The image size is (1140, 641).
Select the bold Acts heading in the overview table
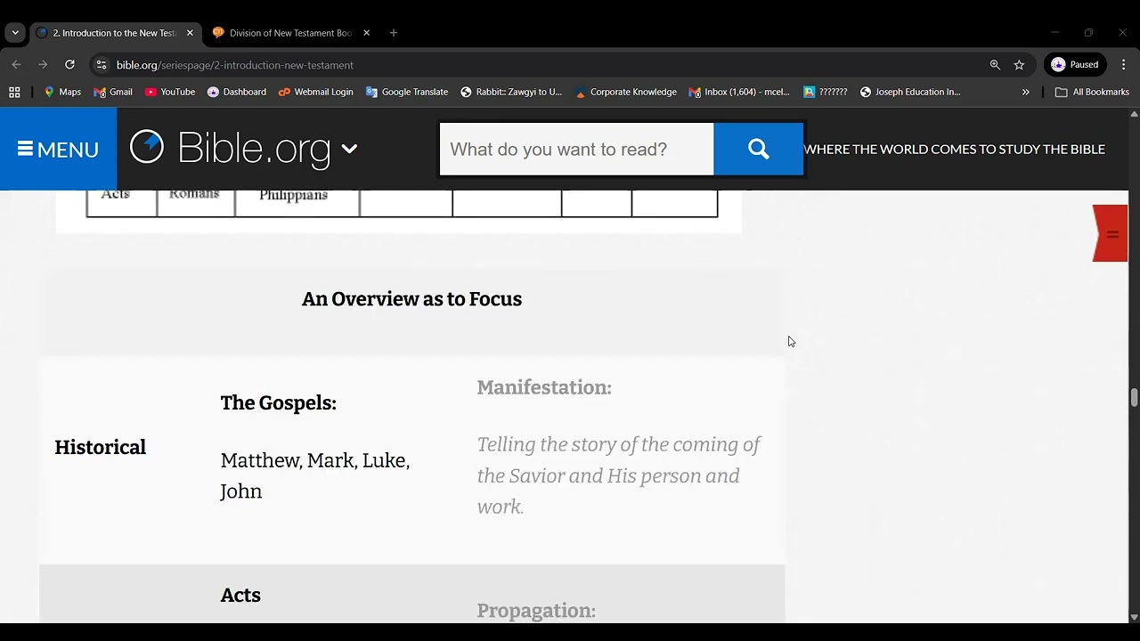click(x=240, y=595)
